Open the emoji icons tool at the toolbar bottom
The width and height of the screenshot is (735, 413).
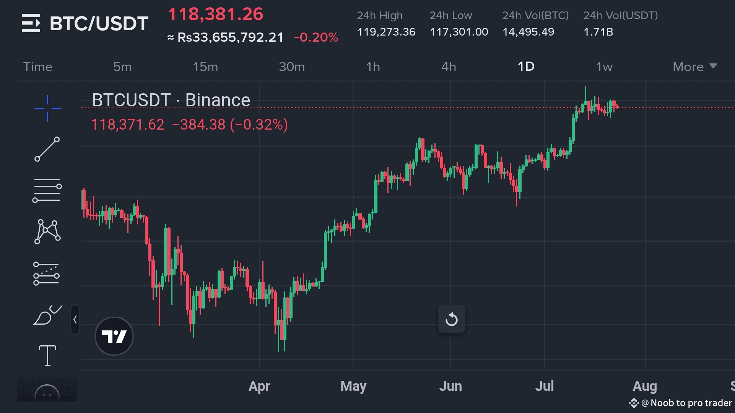pyautogui.click(x=47, y=394)
